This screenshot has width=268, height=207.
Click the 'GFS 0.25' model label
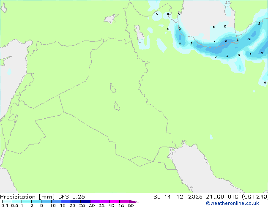pyautogui.click(x=71, y=197)
